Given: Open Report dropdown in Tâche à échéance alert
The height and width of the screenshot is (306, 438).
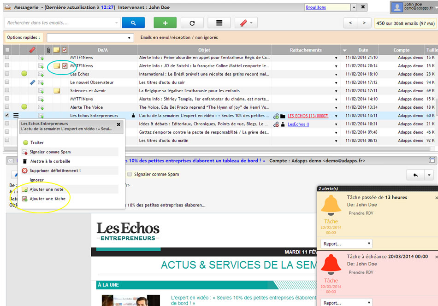Looking at the screenshot, I should pyautogui.click(x=346, y=302).
